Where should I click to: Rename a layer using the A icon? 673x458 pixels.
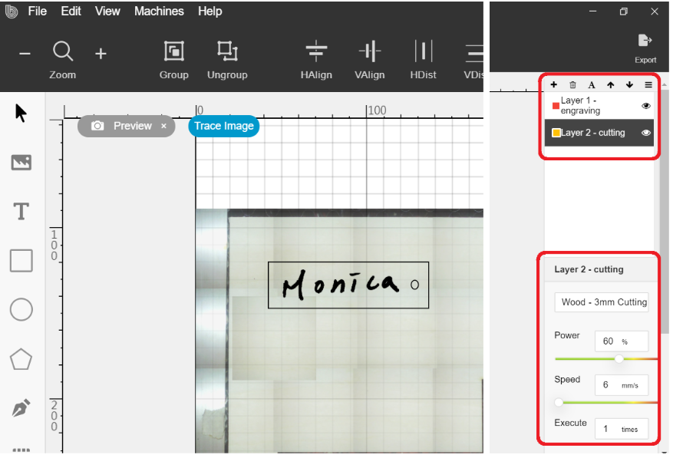(x=592, y=84)
